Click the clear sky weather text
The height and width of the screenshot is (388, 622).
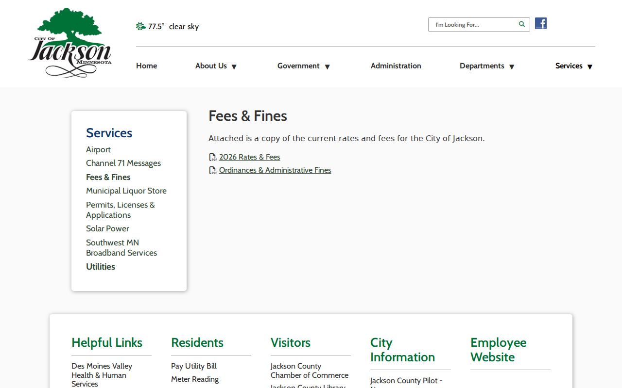(x=184, y=27)
